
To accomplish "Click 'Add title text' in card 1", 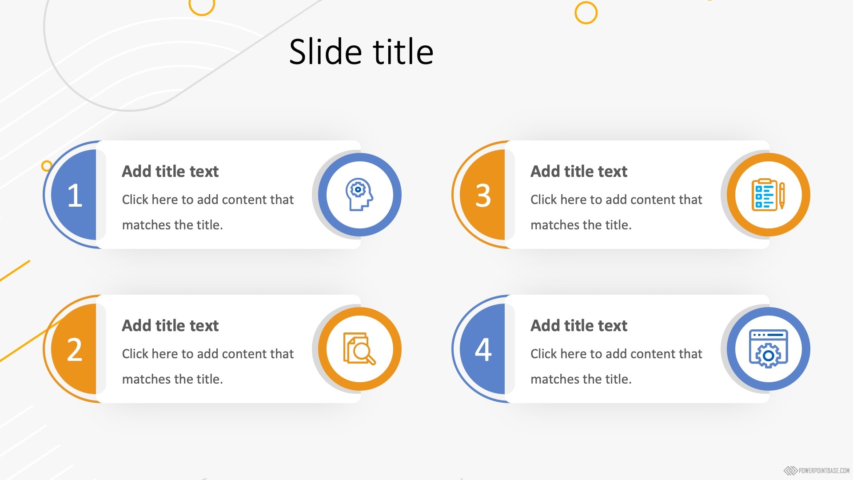I will pos(170,172).
